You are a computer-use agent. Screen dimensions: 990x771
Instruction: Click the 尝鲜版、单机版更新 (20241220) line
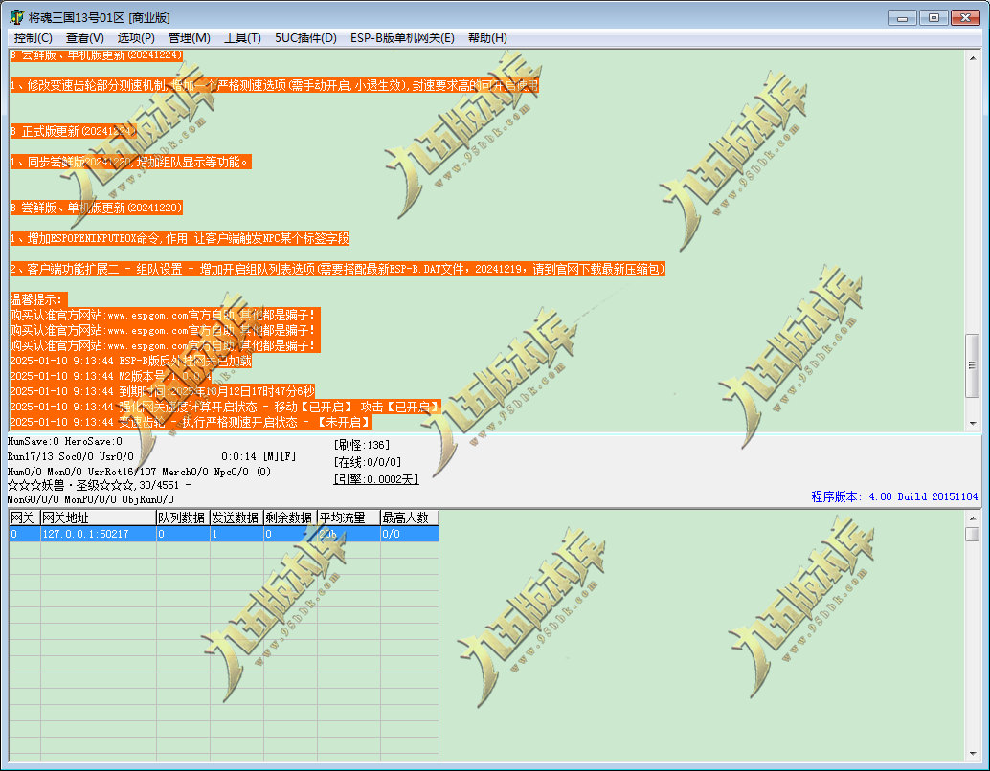[96, 208]
